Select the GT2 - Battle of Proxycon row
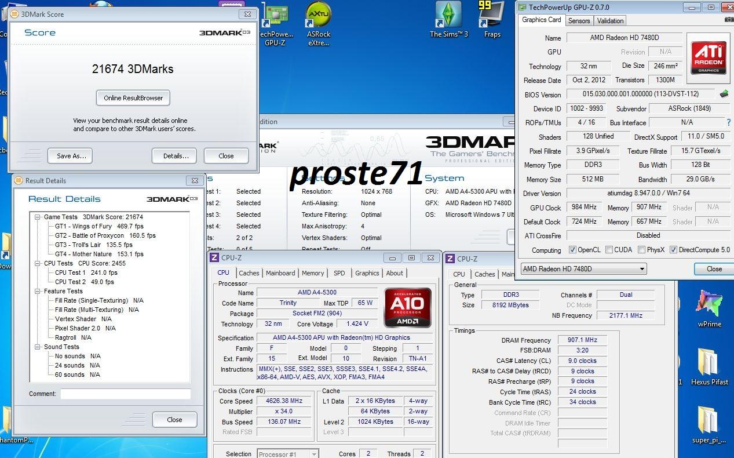The width and height of the screenshot is (734, 458). click(x=105, y=235)
